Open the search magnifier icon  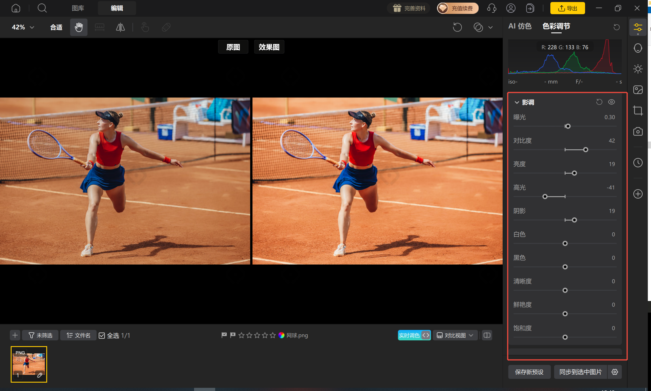click(42, 8)
